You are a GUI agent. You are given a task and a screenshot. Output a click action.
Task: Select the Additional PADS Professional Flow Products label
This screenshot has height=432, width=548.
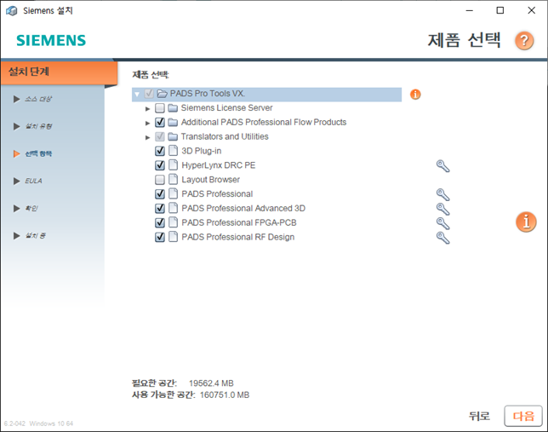[264, 122]
